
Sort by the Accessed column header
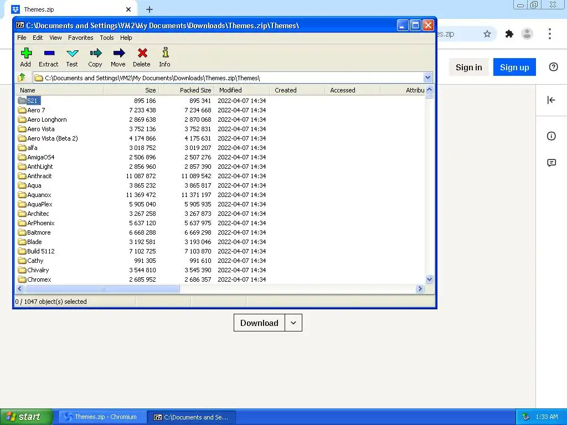352,90
